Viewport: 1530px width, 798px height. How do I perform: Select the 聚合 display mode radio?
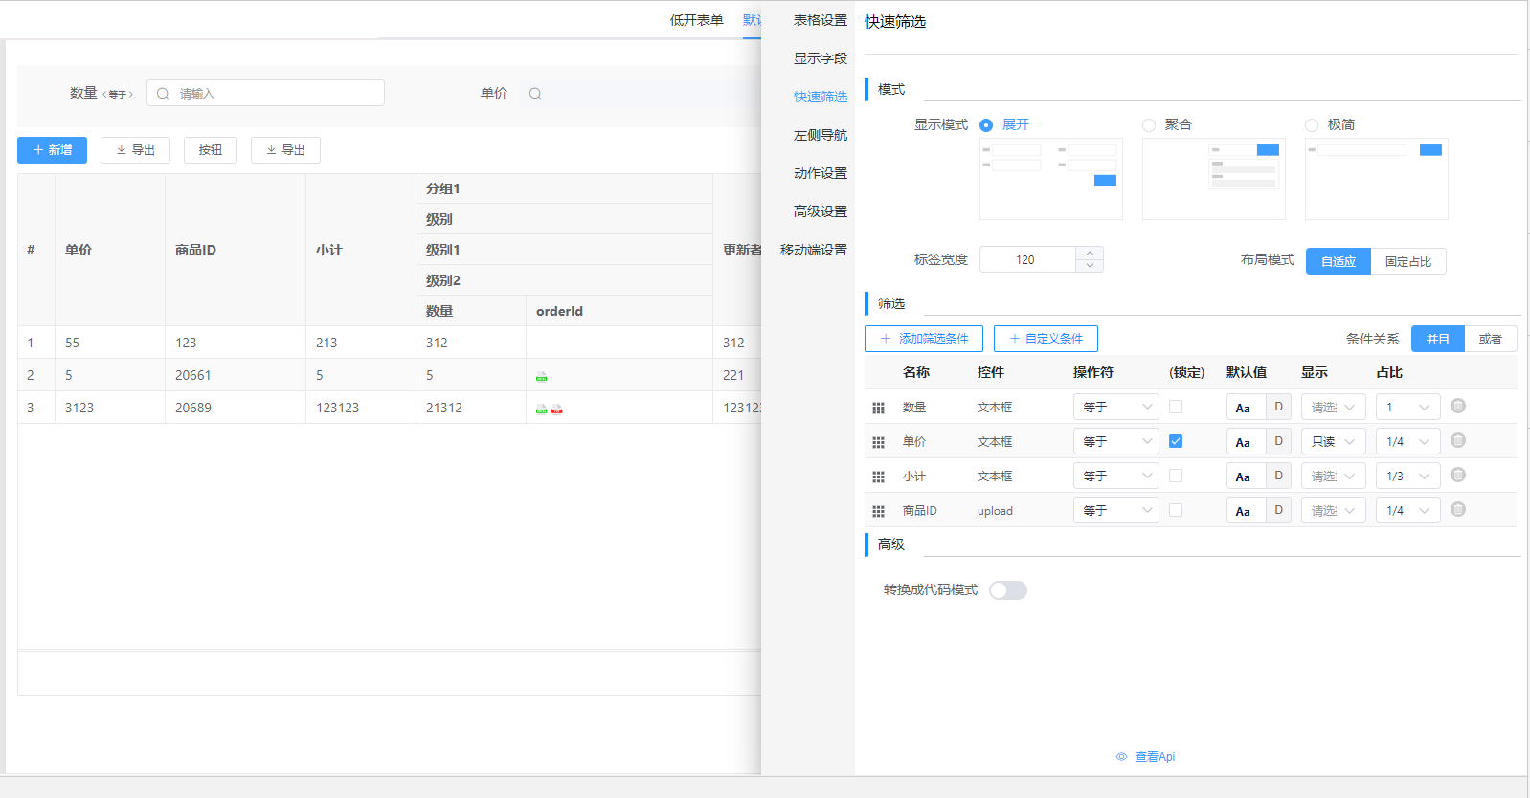pos(1149,125)
